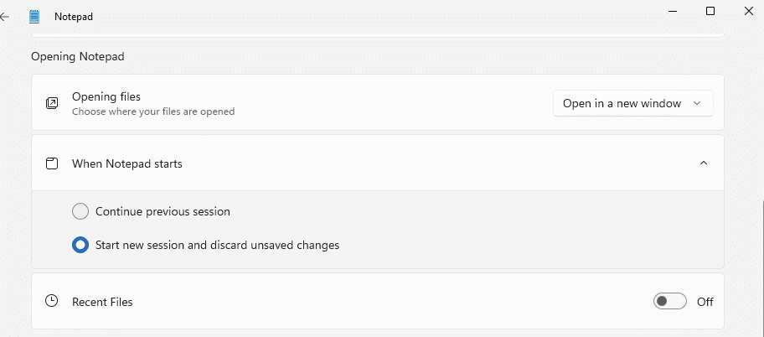The width and height of the screenshot is (764, 337).
Task: Minimize the Notepad window
Action: point(671,11)
